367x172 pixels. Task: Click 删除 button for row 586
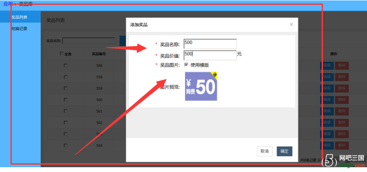tap(342, 66)
